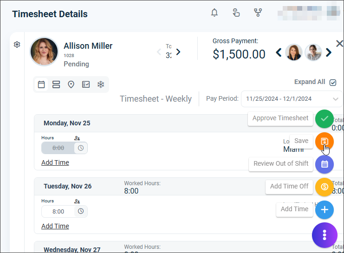
Task: Click the yellow Add Time Off dollar button
Action: [x=325, y=187]
